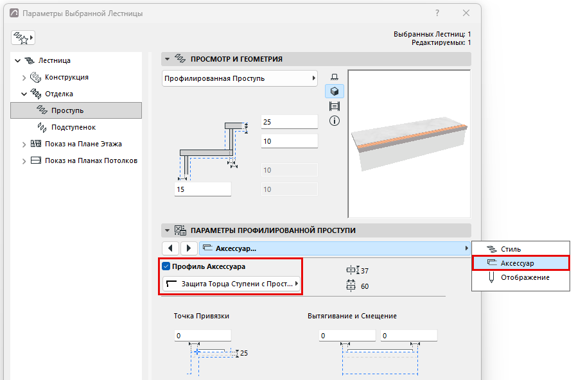Click the profile width value 60
The width and height of the screenshot is (576, 380).
point(365,286)
